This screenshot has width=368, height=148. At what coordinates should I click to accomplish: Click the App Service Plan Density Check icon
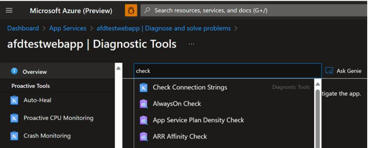tap(143, 120)
